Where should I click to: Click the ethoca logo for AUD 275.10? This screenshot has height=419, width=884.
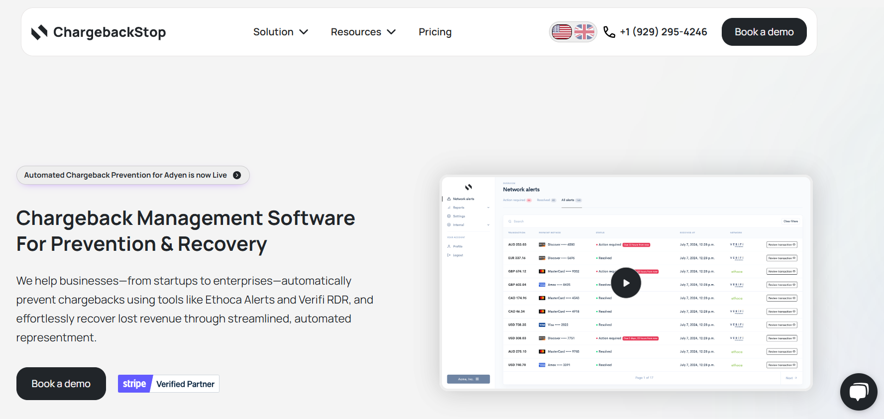click(x=737, y=352)
